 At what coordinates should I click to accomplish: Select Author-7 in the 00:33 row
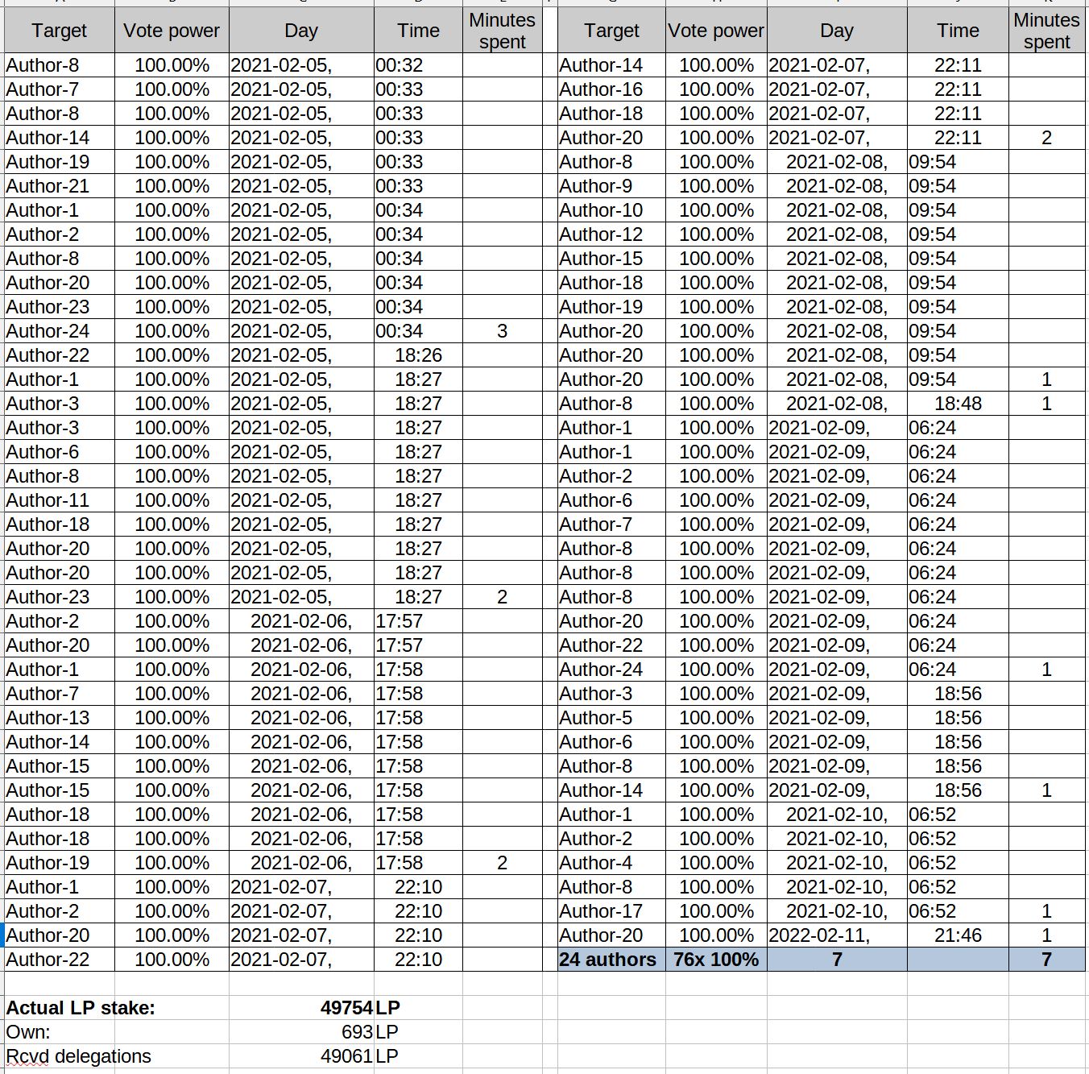tap(60, 89)
